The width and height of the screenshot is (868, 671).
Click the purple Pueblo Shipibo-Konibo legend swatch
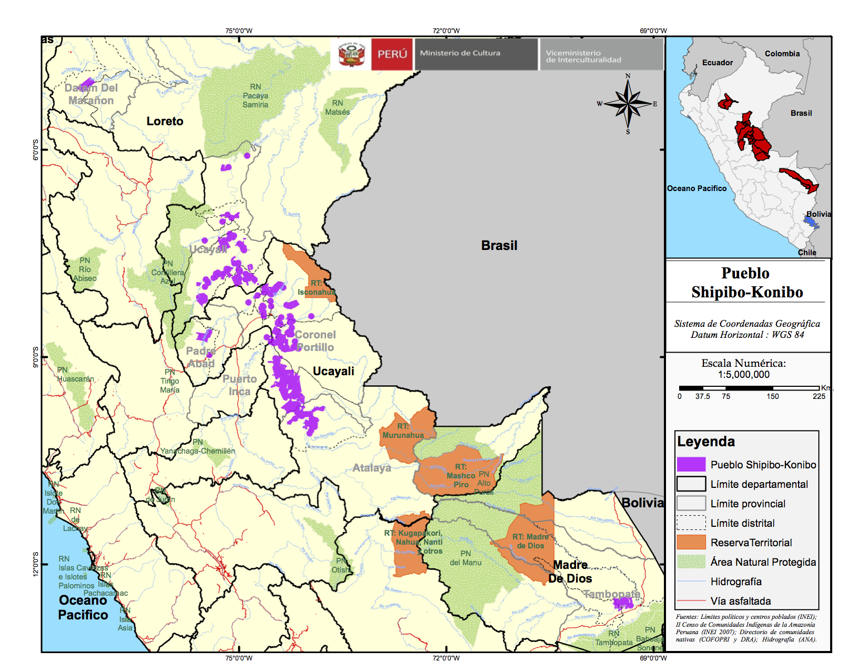tap(691, 464)
